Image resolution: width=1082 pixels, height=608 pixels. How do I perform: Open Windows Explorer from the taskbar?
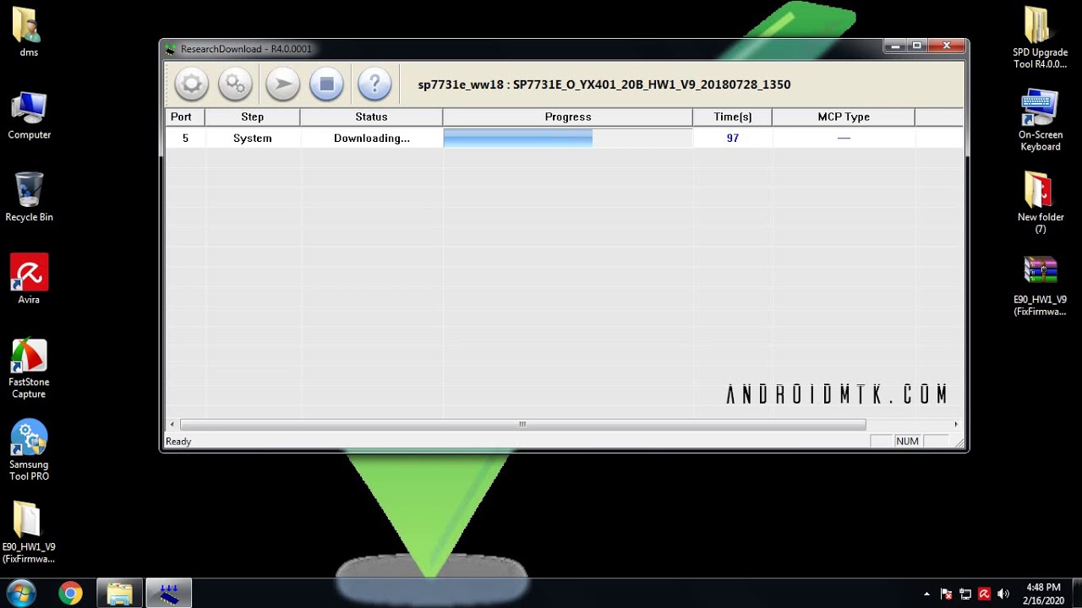coord(119,594)
